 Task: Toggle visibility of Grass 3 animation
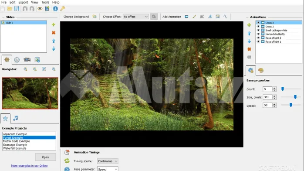[x=258, y=23]
